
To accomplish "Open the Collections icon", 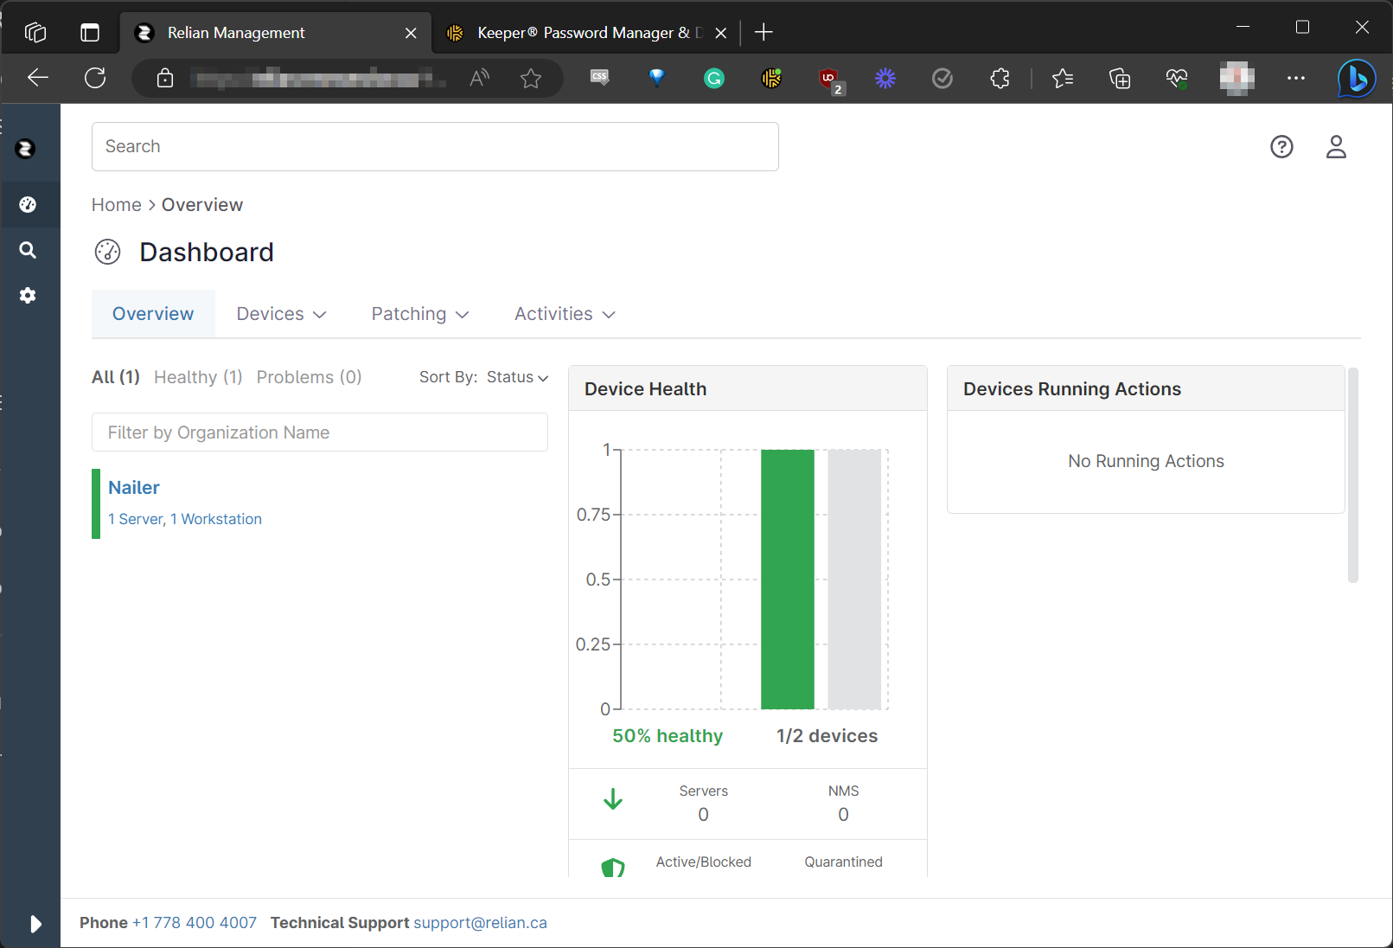I will coord(1120,79).
